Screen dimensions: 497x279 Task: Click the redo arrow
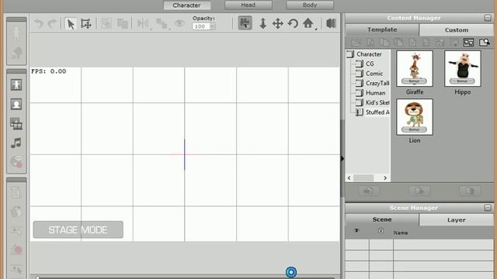coord(52,24)
